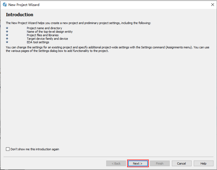Screen dimensions: 217x170
Task: Click the text EDA tool settings
Action: [38, 42]
